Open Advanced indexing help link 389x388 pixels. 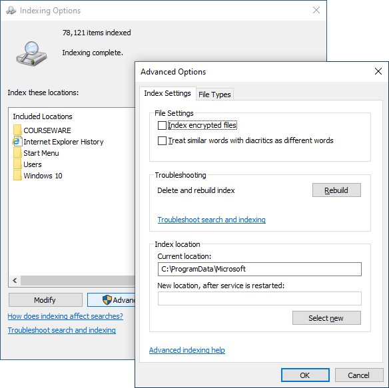(x=187, y=350)
